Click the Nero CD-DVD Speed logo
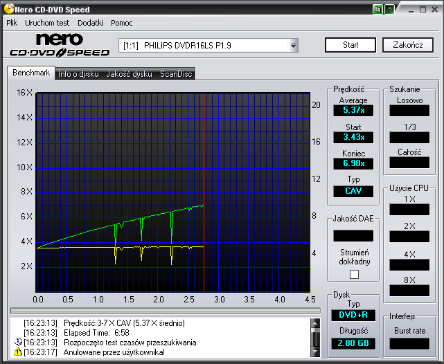The image size is (444, 364). [60, 45]
